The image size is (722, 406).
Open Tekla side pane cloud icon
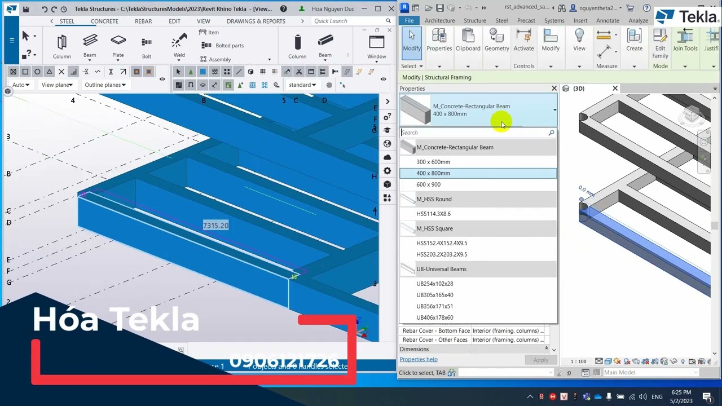tap(387, 157)
